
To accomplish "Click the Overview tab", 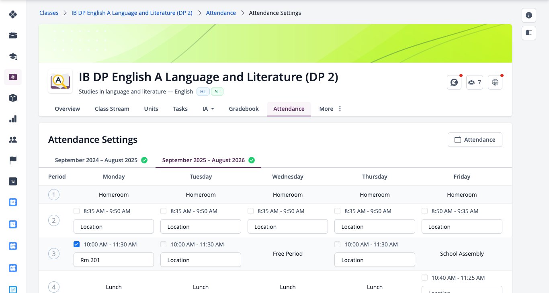I will pyautogui.click(x=68, y=109).
